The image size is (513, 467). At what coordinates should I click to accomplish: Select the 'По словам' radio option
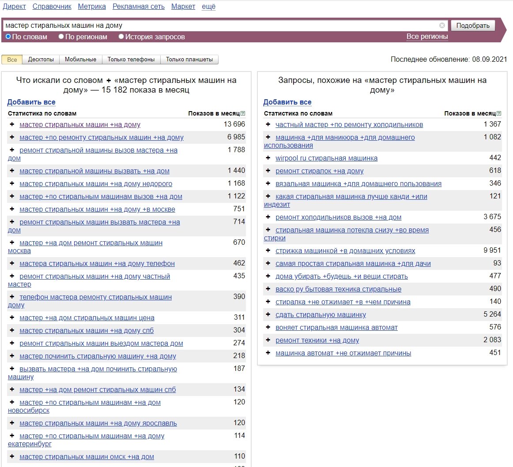pos(8,37)
